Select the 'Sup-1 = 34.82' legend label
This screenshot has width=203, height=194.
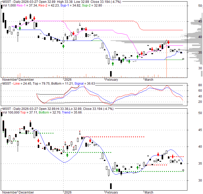tap(71, 5)
